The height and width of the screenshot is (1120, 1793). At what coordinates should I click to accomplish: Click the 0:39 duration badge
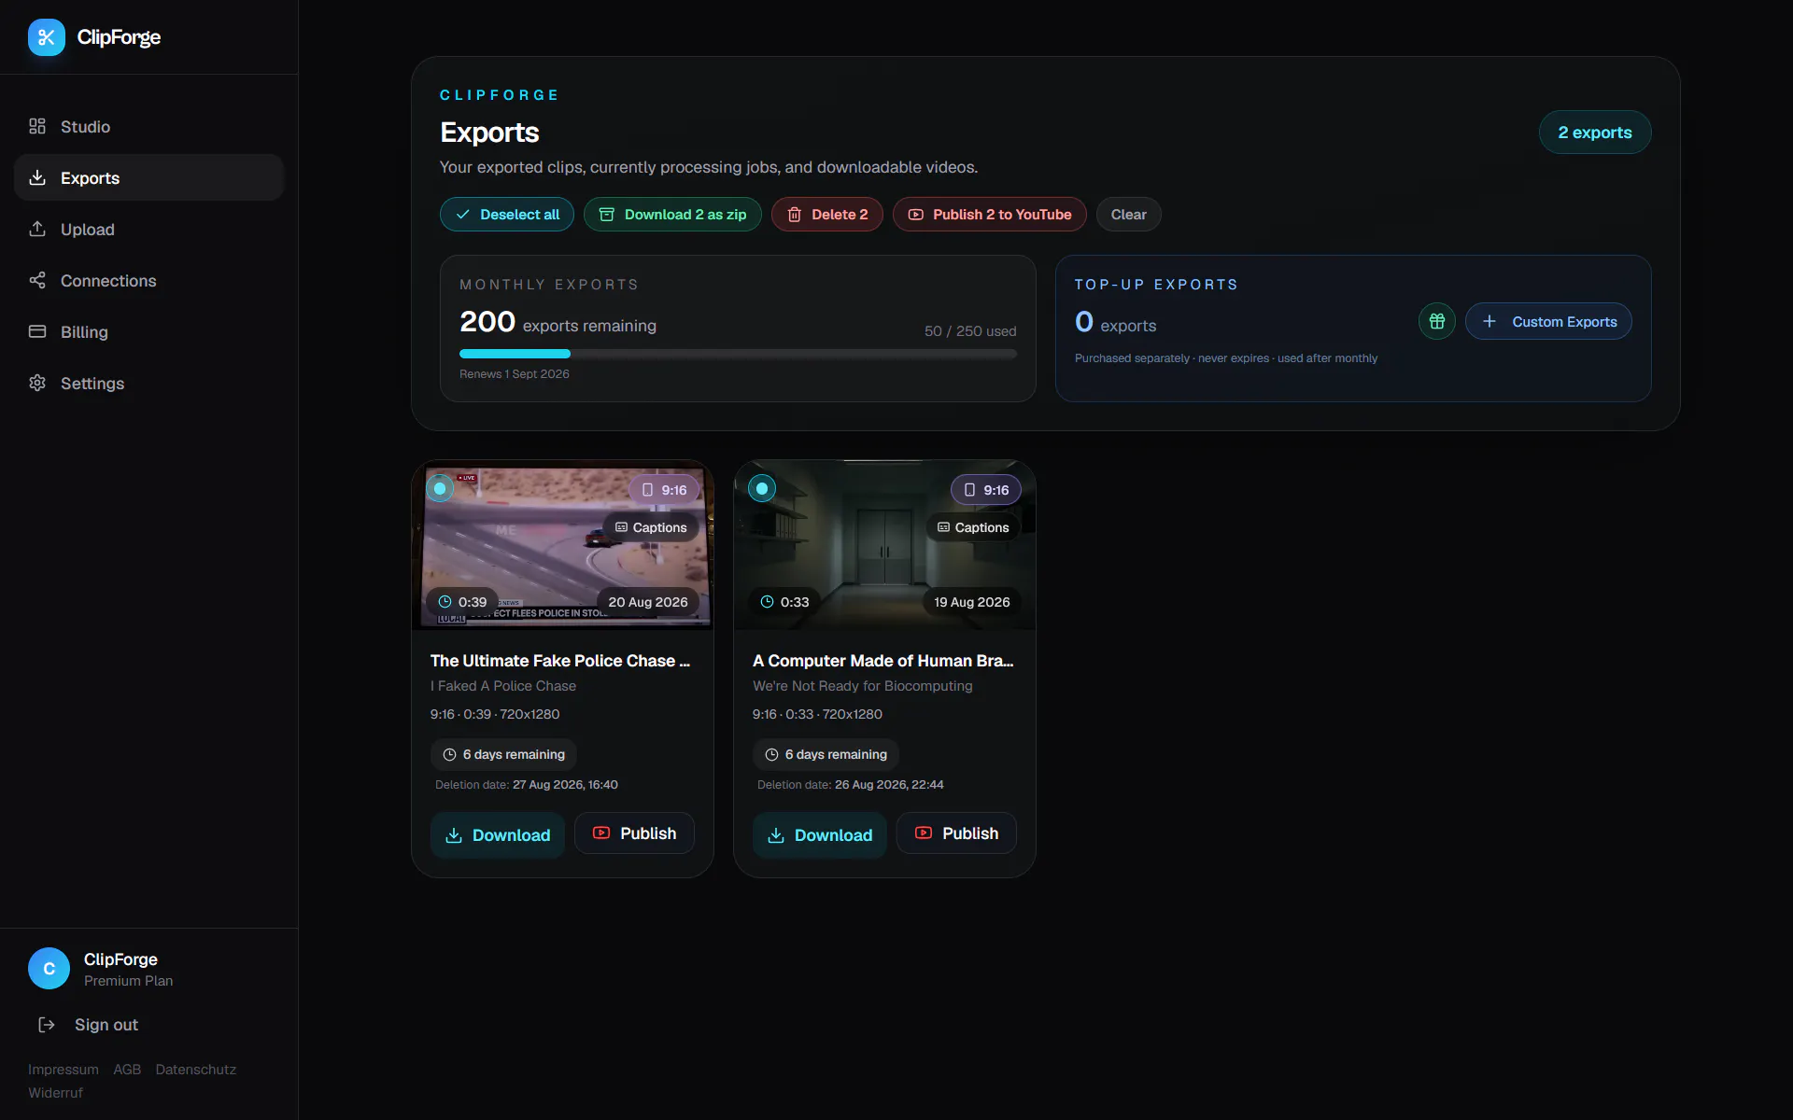[462, 602]
